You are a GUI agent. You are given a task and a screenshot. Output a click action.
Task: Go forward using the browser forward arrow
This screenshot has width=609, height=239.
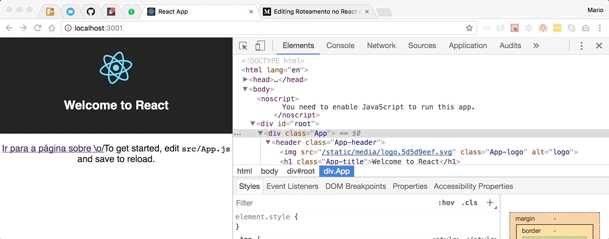[x=23, y=28]
